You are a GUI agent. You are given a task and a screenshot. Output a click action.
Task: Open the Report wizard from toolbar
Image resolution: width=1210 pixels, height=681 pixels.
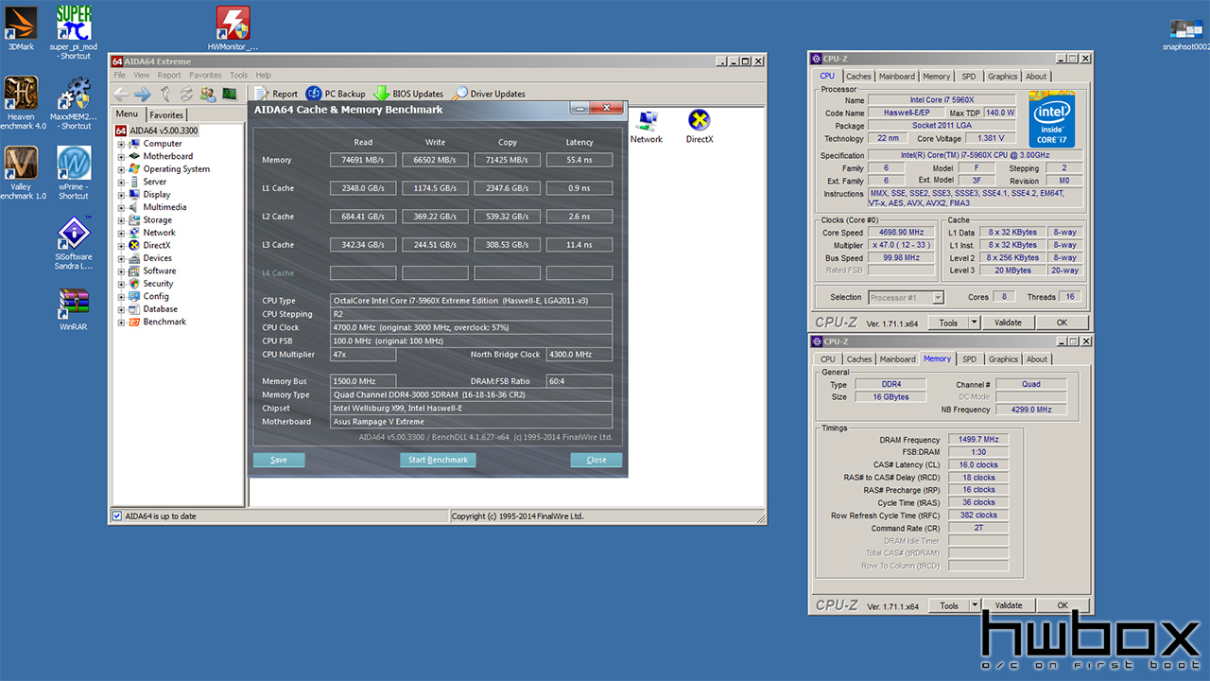tap(276, 94)
